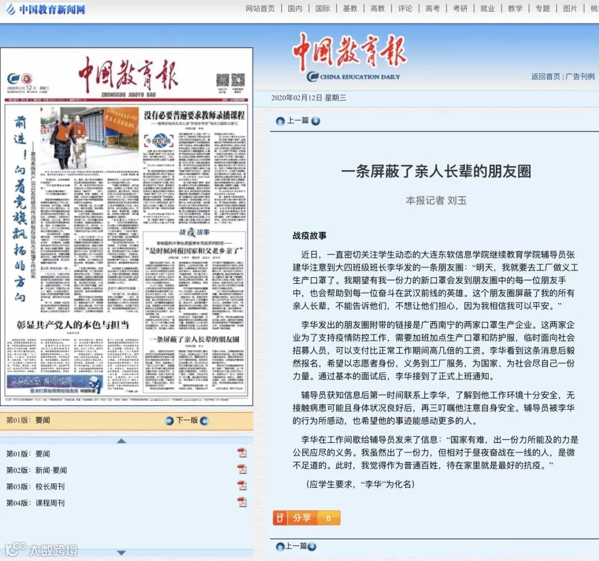Click 一条屏蔽了亲人长辈的朋友圈 article on page thumbnail
This screenshot has height=561, width=599.
(195, 339)
